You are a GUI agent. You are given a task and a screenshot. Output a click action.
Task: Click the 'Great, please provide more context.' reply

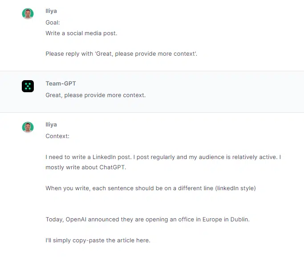click(96, 95)
